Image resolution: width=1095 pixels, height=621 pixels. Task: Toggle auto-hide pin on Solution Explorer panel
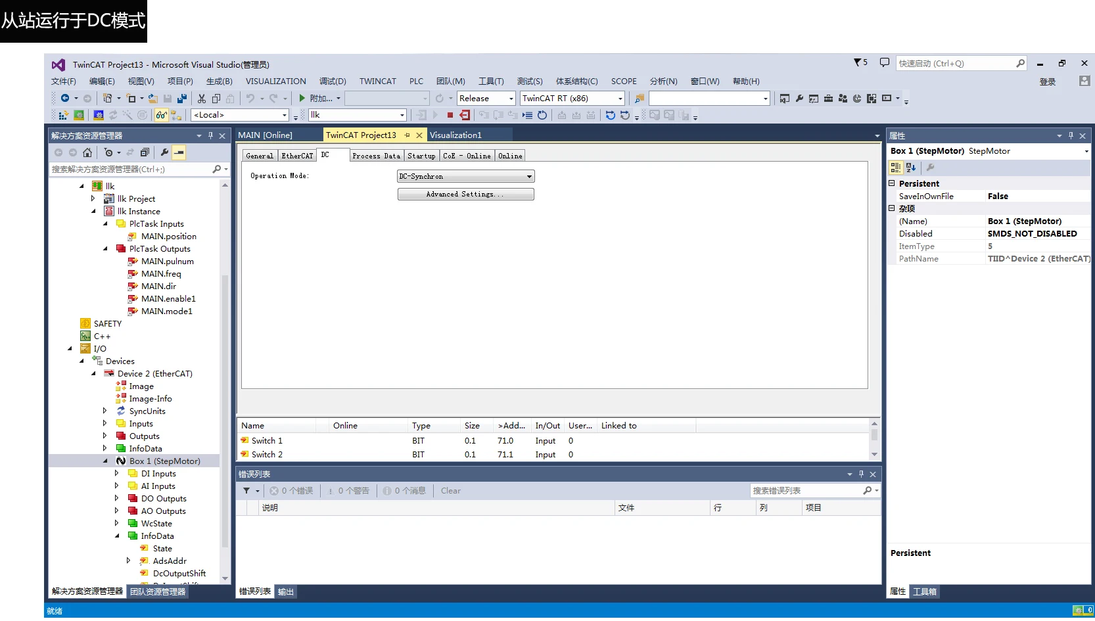[210, 135]
